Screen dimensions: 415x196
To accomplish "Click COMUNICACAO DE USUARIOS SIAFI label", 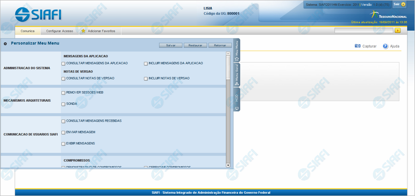I will 31,134.
